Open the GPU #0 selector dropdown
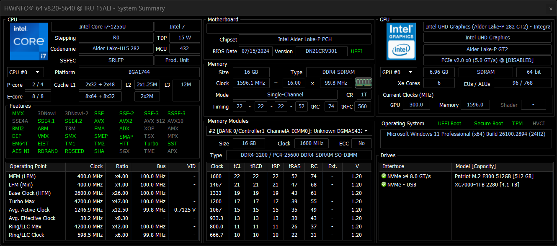This screenshot has width=557, height=246. 399,72
